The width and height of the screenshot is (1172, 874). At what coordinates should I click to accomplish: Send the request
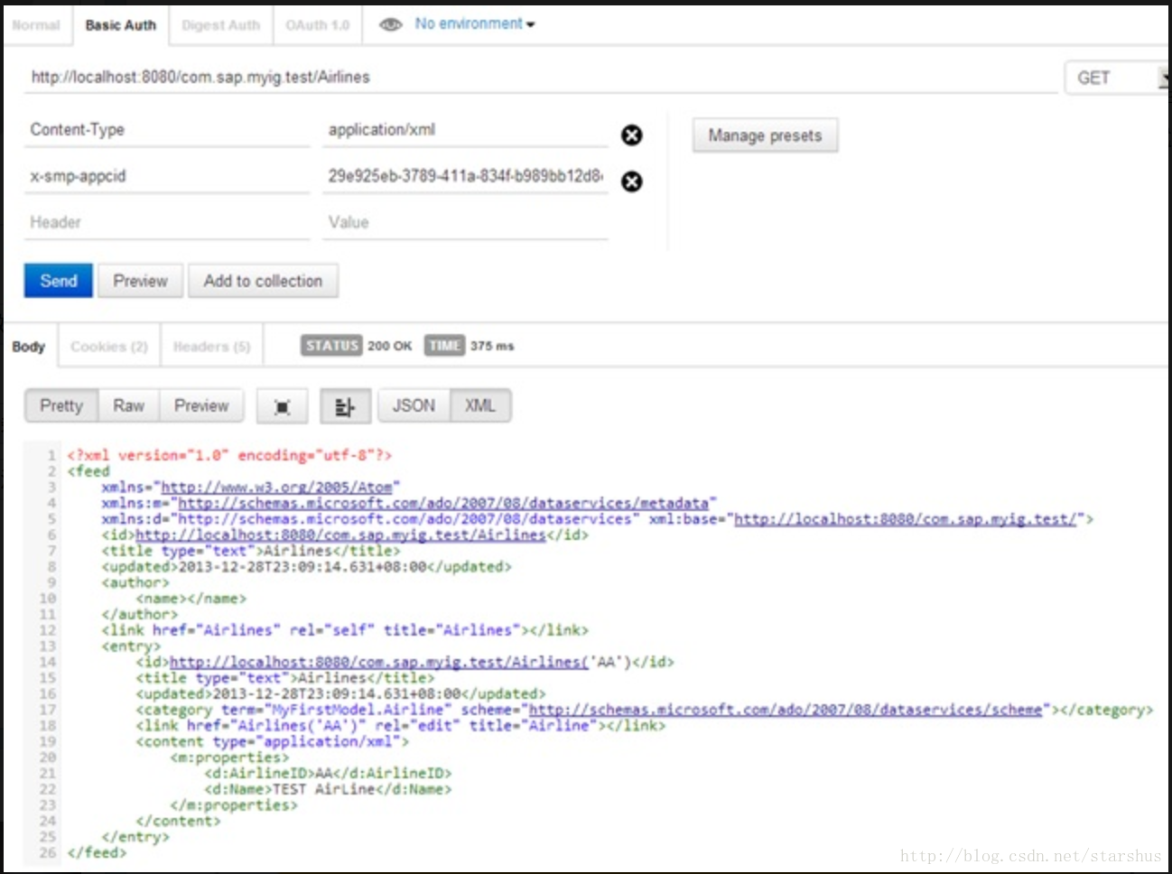[x=59, y=281]
